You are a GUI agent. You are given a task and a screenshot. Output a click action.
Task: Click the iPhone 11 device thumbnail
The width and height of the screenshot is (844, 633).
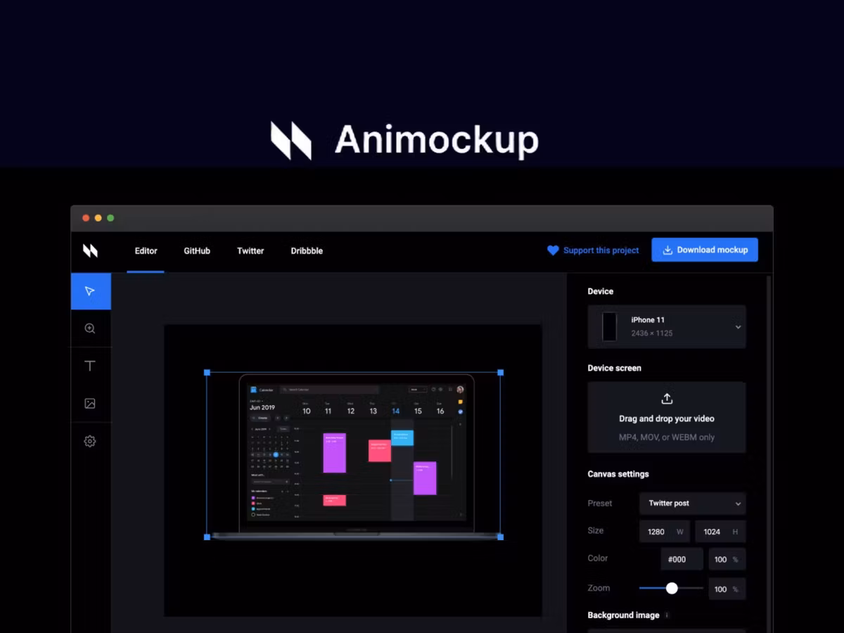pos(609,327)
